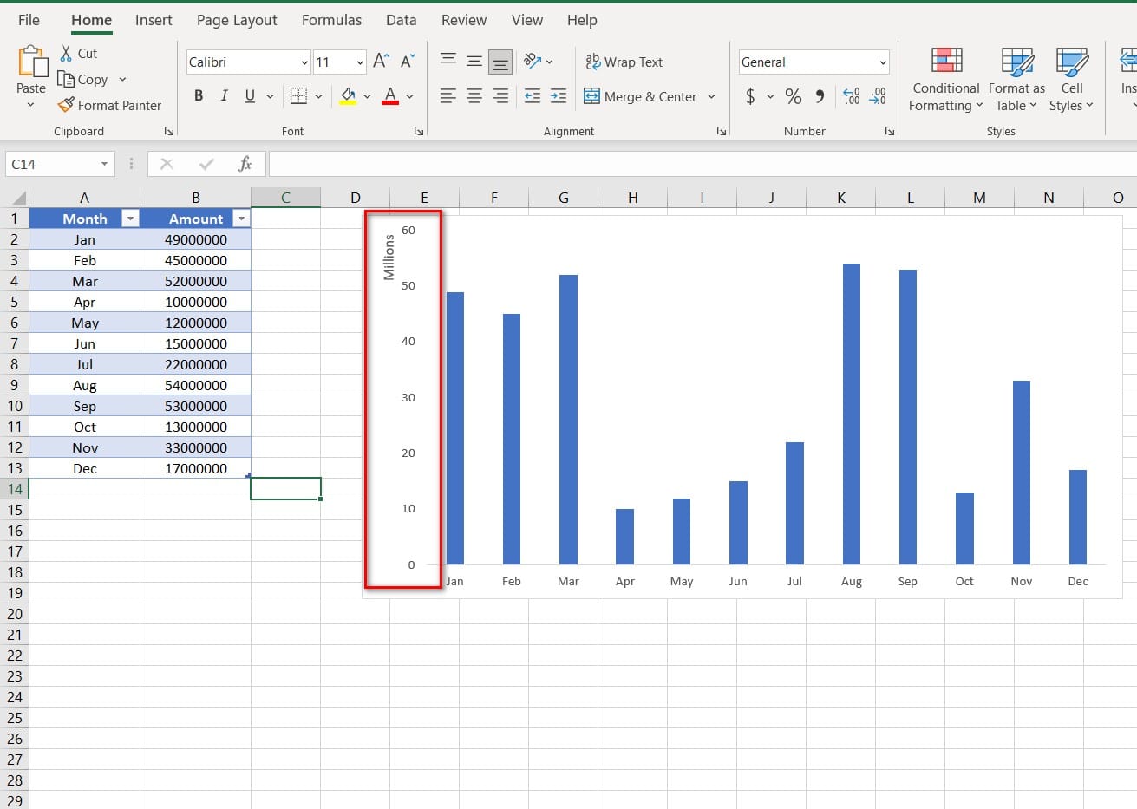
Task: Click the Insert Function fx icon
Action: tap(245, 164)
